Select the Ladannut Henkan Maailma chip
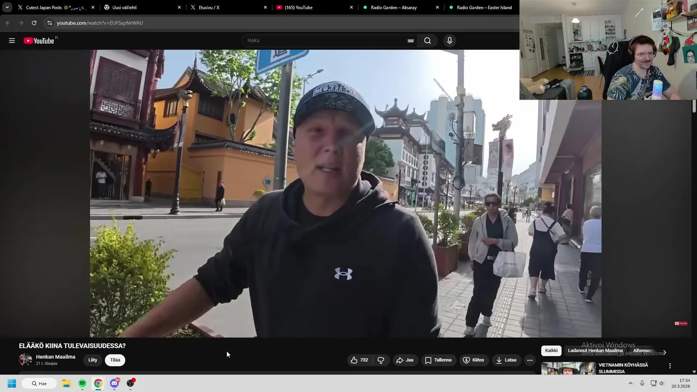697x392 pixels. coord(595,351)
